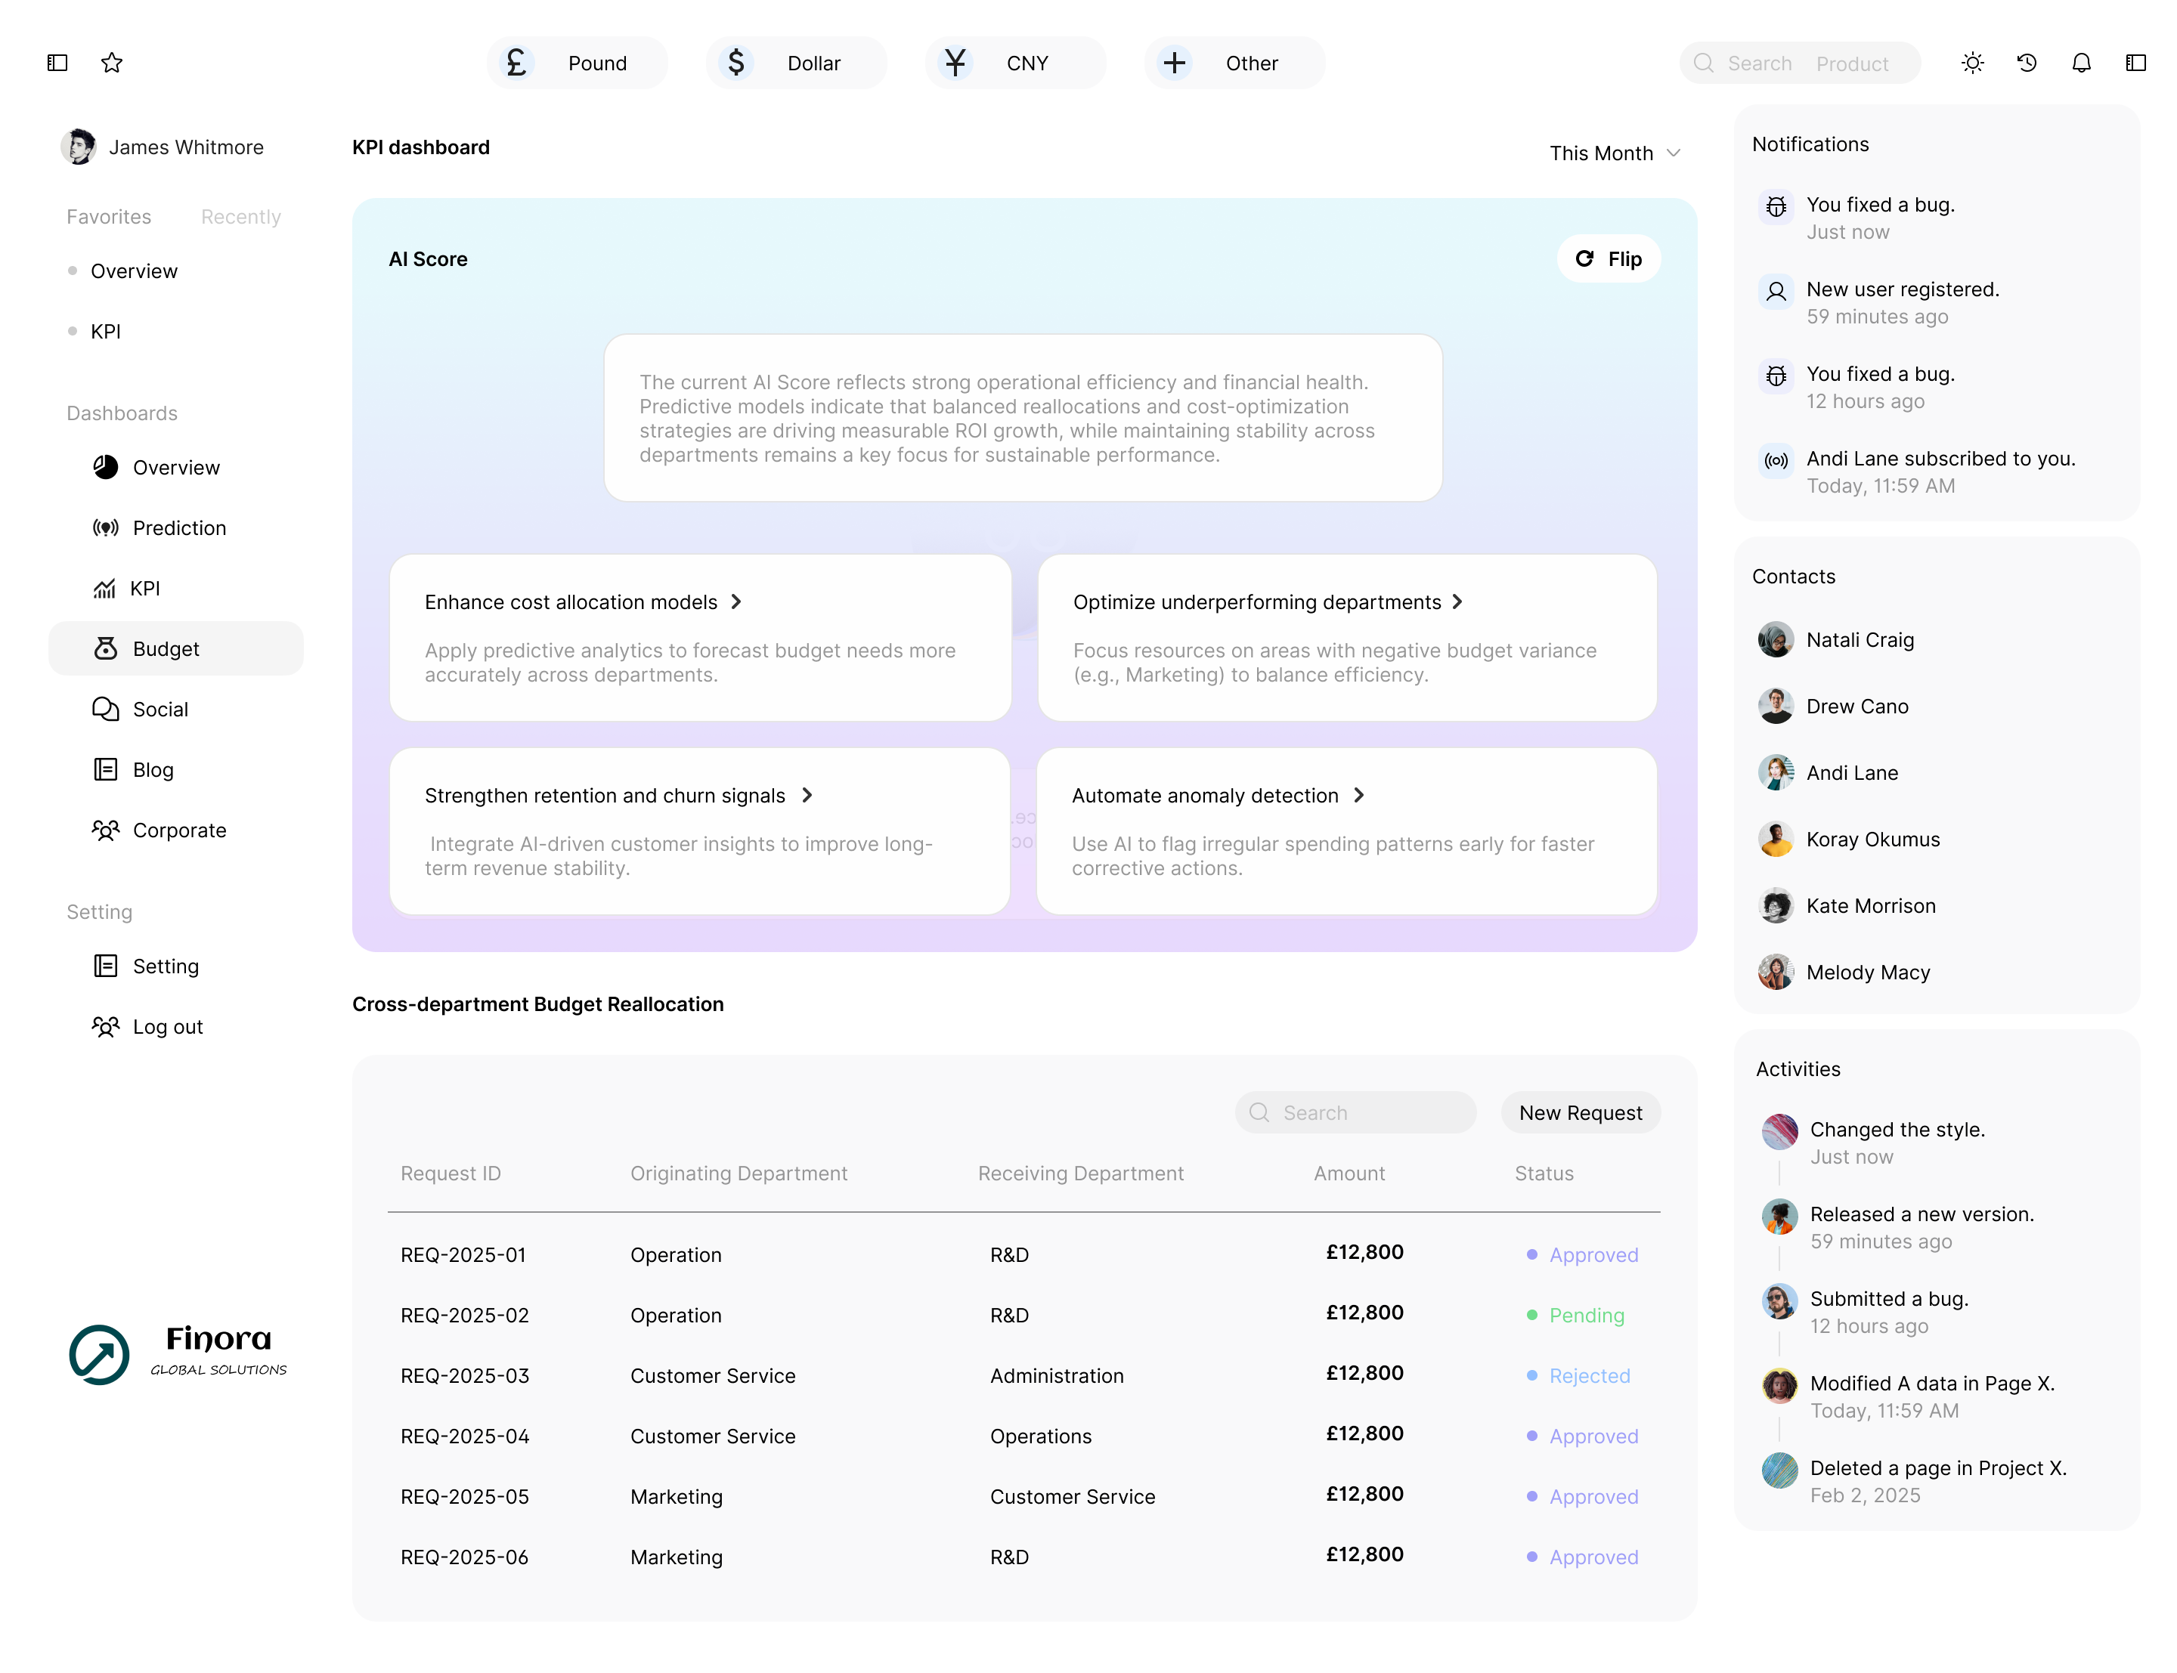Select the CNY yen currency option
2177x1673 pixels.
click(x=1015, y=63)
